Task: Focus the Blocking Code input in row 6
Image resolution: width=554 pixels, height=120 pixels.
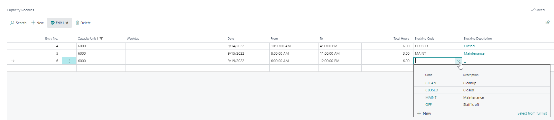Action: (x=434, y=61)
